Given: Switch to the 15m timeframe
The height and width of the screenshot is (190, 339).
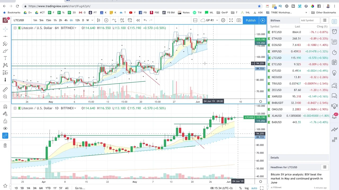Looking at the screenshot, I should [48, 20].
